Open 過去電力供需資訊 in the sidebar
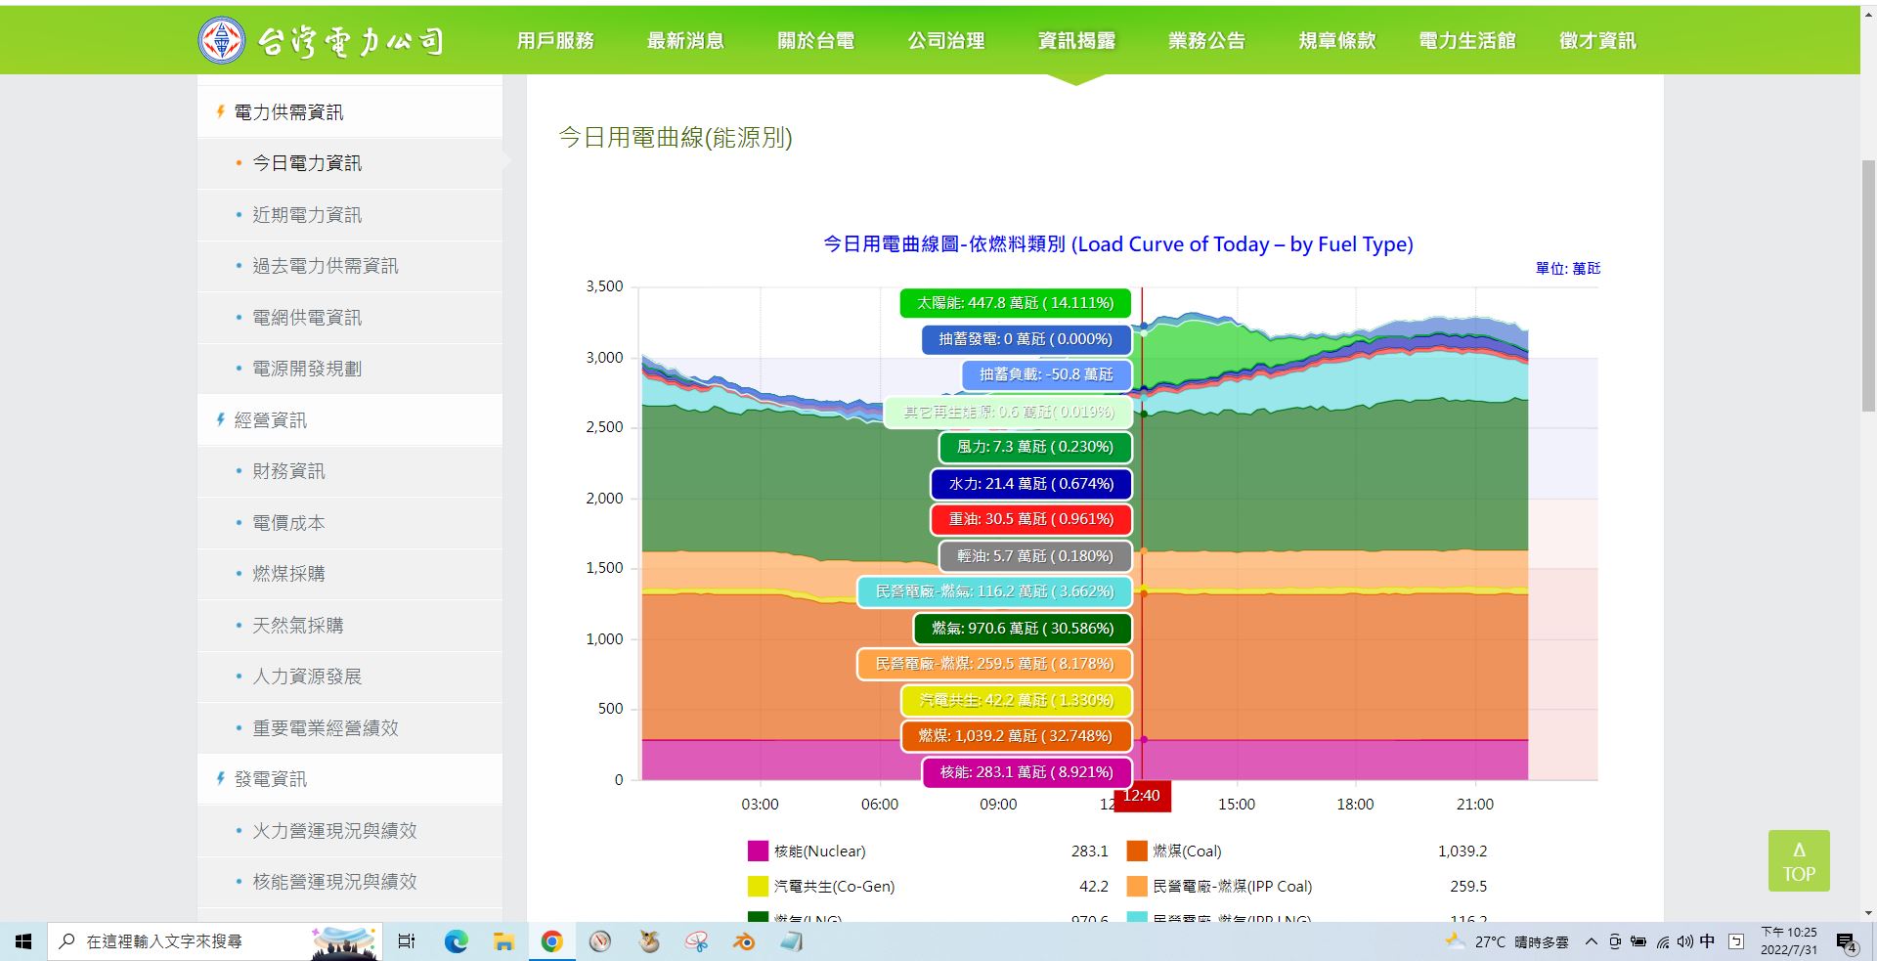The height and width of the screenshot is (961, 1877). coord(350,266)
